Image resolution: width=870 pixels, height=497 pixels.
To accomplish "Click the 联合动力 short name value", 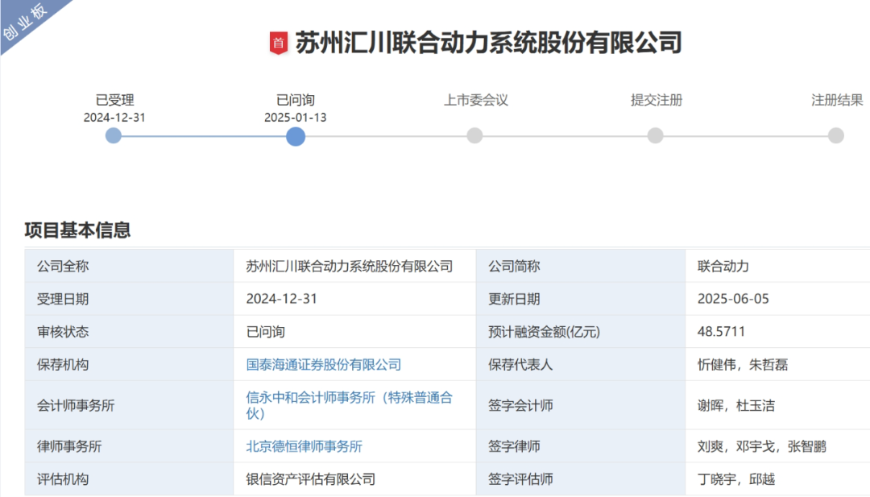I will click(723, 267).
